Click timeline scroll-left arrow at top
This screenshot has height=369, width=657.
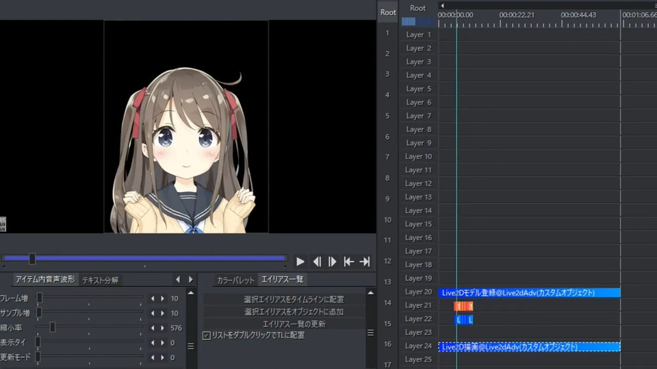442,5
